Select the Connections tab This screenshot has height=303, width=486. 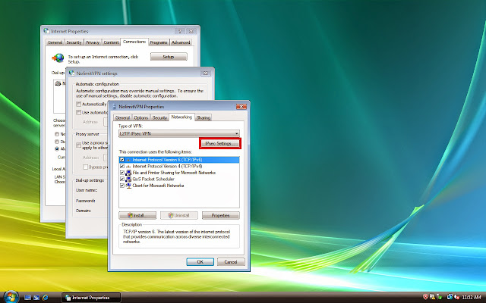(134, 42)
